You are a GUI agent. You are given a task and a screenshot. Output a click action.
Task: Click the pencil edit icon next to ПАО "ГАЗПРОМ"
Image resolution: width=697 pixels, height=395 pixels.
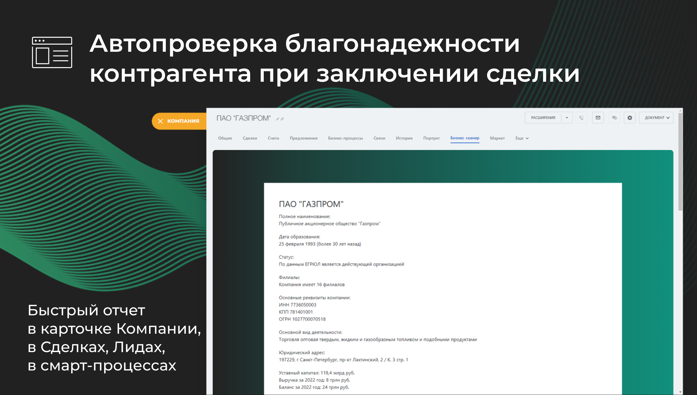pyautogui.click(x=278, y=119)
